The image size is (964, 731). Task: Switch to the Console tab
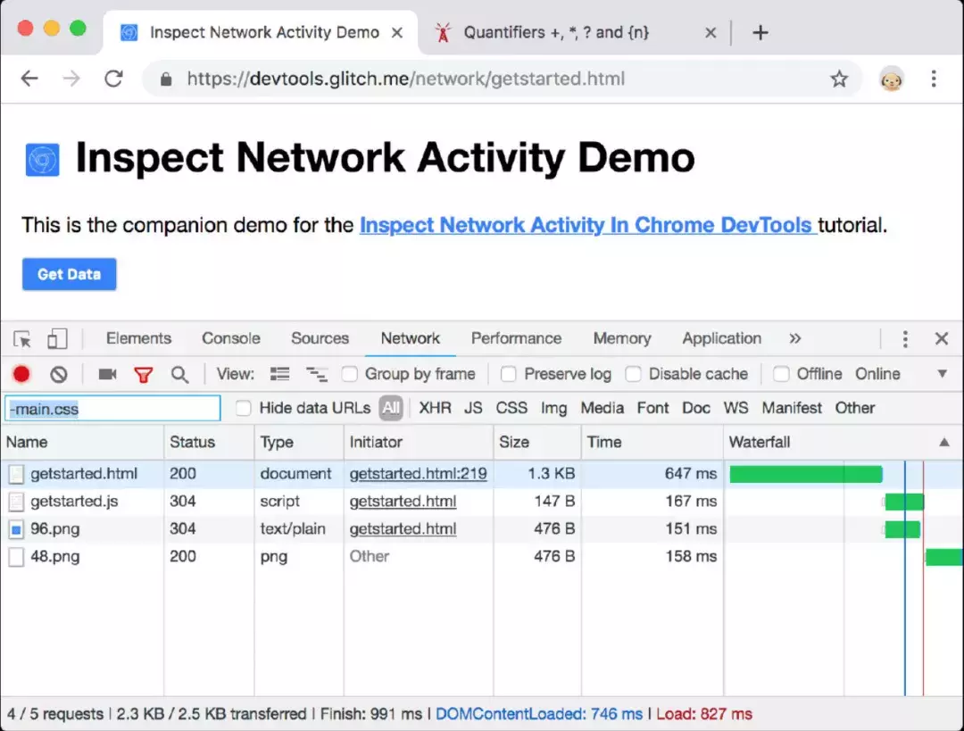point(231,339)
